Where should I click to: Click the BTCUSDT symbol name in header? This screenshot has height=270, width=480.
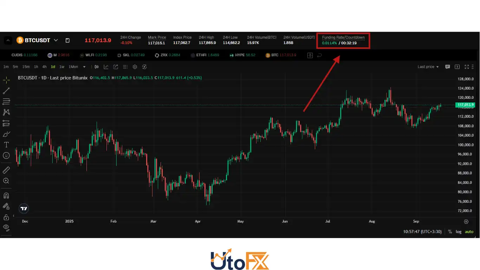[x=38, y=40]
